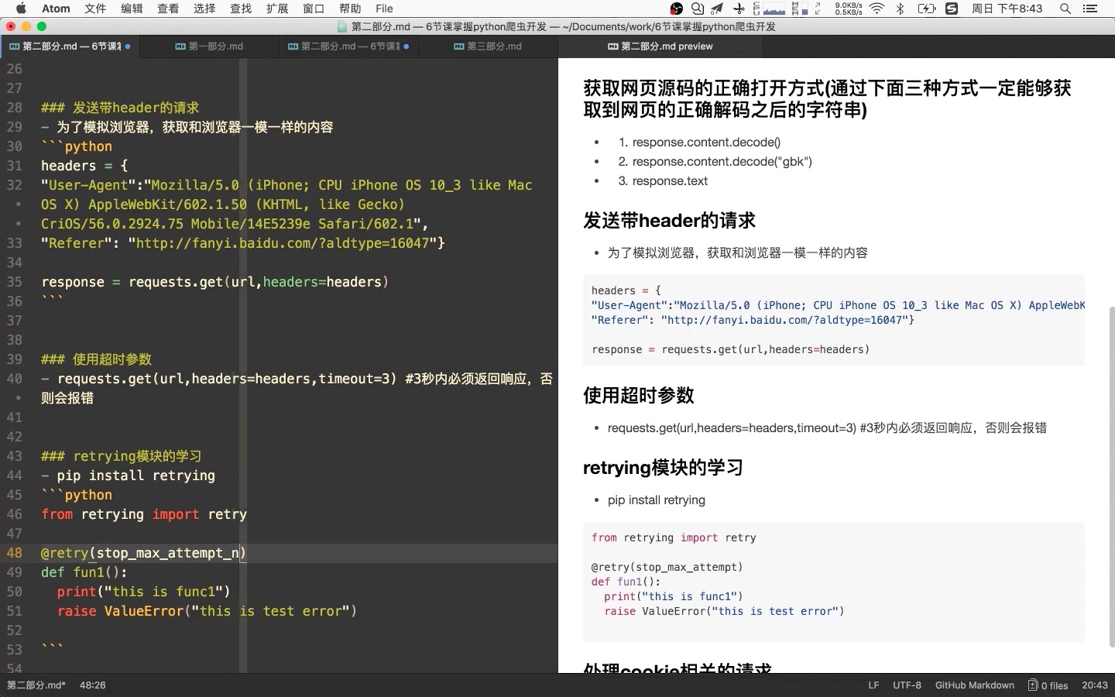The image size is (1115, 697).
Task: Open the LF line ending selector
Action: pos(873,685)
